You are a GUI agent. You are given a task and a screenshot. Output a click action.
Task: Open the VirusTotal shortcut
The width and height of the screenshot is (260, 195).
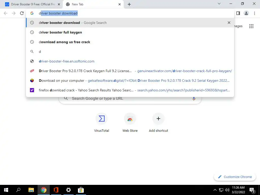(102, 123)
